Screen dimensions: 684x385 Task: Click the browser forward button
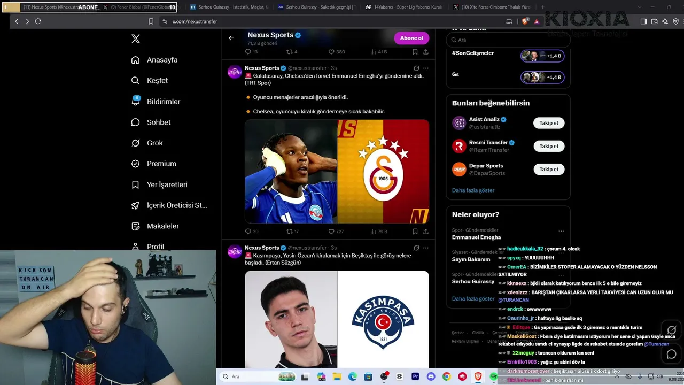tap(27, 21)
